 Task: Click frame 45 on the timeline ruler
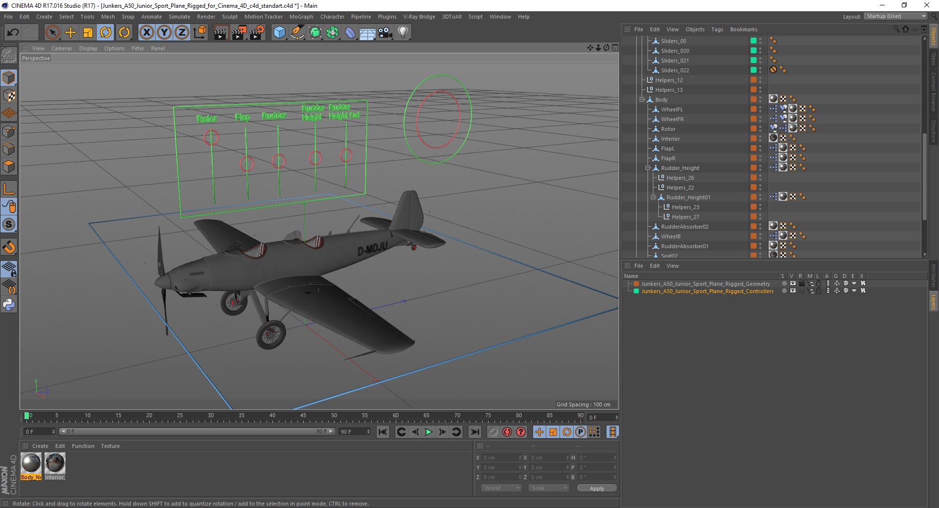point(303,417)
